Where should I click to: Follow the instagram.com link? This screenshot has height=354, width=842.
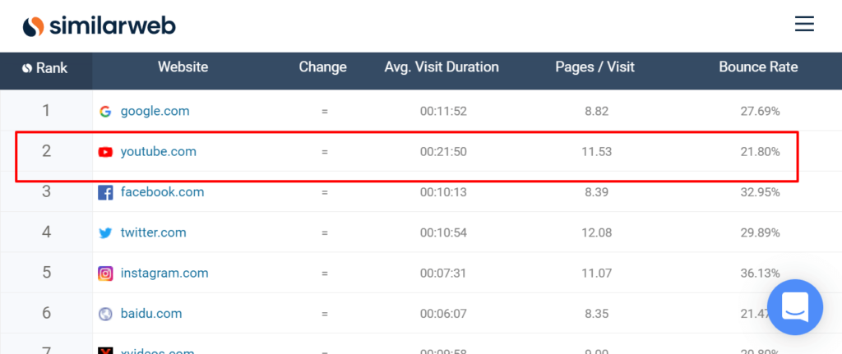(164, 273)
